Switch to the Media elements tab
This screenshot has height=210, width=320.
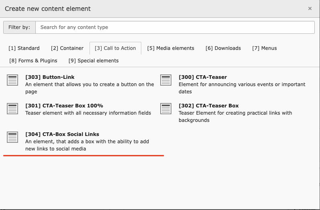click(x=171, y=48)
